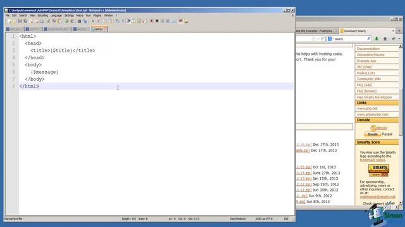Open the Encoding menu
Screen dimensions: 405x227
[42, 15]
